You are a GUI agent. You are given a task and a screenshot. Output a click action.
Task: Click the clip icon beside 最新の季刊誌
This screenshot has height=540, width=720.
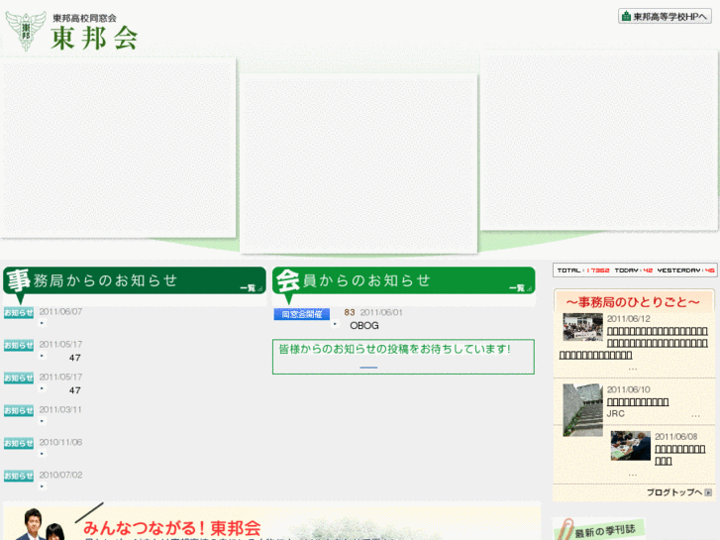tap(565, 529)
